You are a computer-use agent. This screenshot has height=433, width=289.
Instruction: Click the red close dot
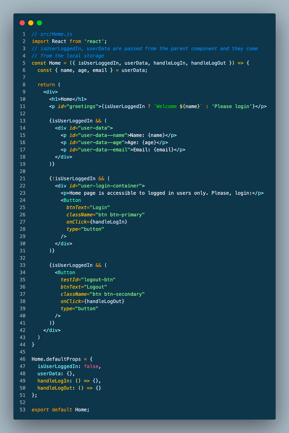[x=22, y=23]
